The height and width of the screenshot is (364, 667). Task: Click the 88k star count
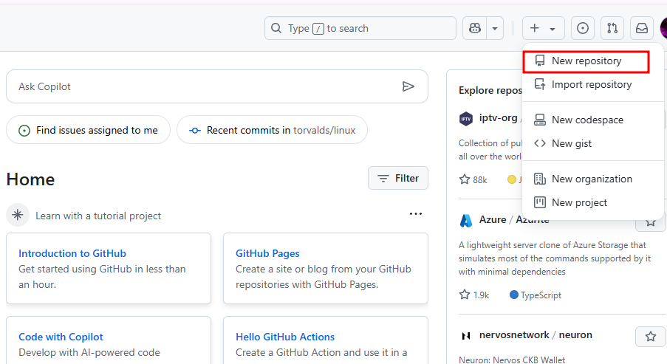tap(473, 180)
